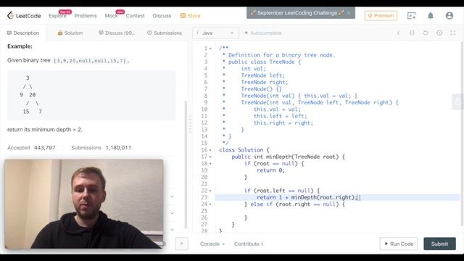Image resolution: width=464 pixels, height=261 pixels.
Task: Click the Run Code button
Action: pyautogui.click(x=399, y=244)
